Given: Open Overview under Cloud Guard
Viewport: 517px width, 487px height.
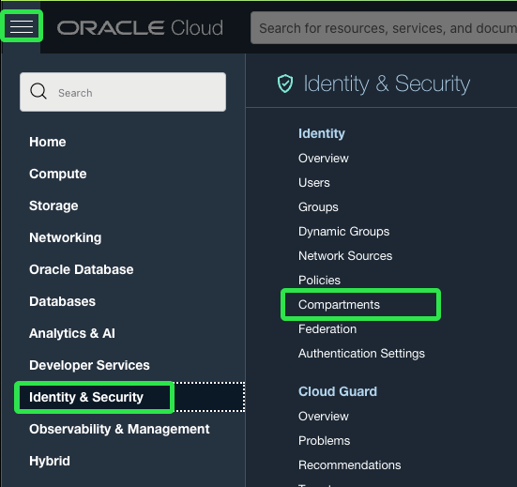Looking at the screenshot, I should point(323,416).
